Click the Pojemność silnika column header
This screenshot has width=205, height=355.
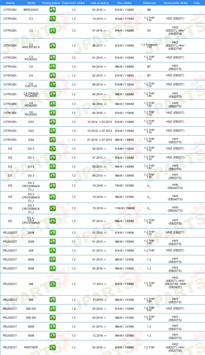(73, 3)
